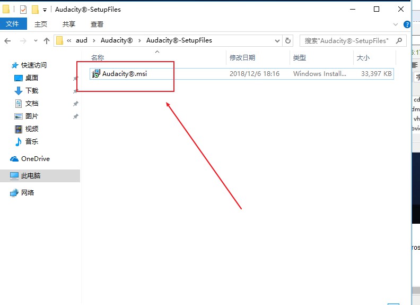
Task: Navigate to the Audacity® breadcrumb folder
Action: point(117,40)
